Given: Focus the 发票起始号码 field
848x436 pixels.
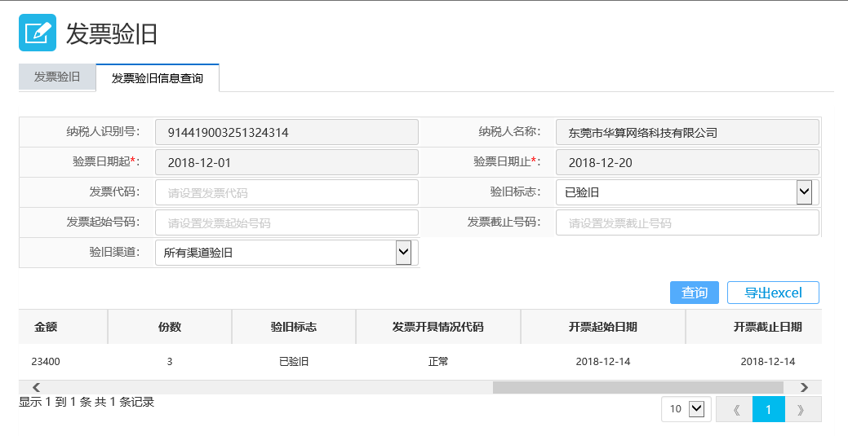Looking at the screenshot, I should tap(286, 222).
